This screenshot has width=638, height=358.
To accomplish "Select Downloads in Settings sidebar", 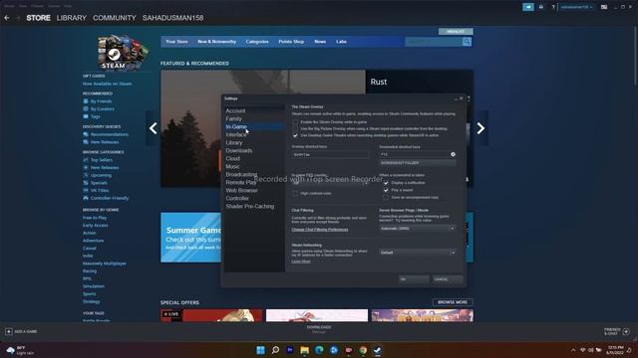I will [x=239, y=150].
